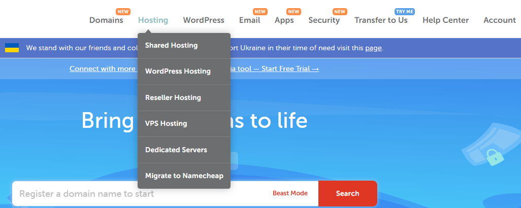Image resolution: width=521 pixels, height=208 pixels.
Task: Select Migrate to Namecheap option
Action: pos(184,176)
